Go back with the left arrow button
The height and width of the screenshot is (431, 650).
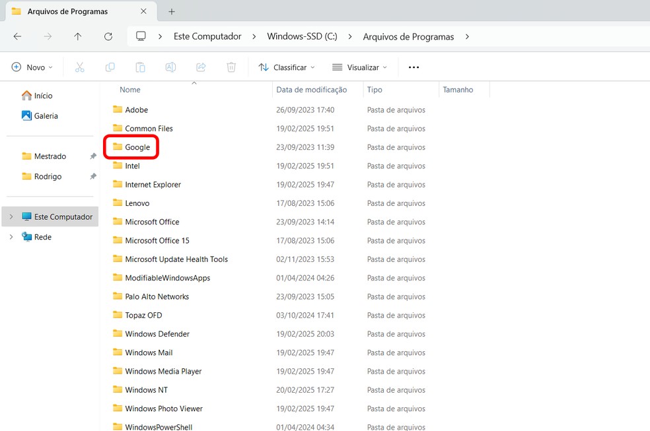pyautogui.click(x=17, y=36)
